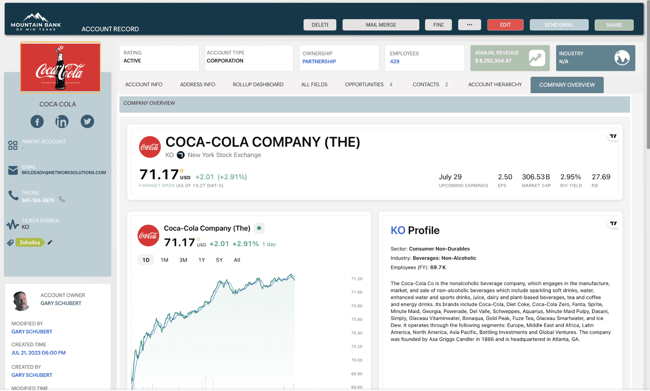Viewport: 650px width, 391px height.
Task: Click the Coca-Cola logo in header widget
Action: click(149, 147)
